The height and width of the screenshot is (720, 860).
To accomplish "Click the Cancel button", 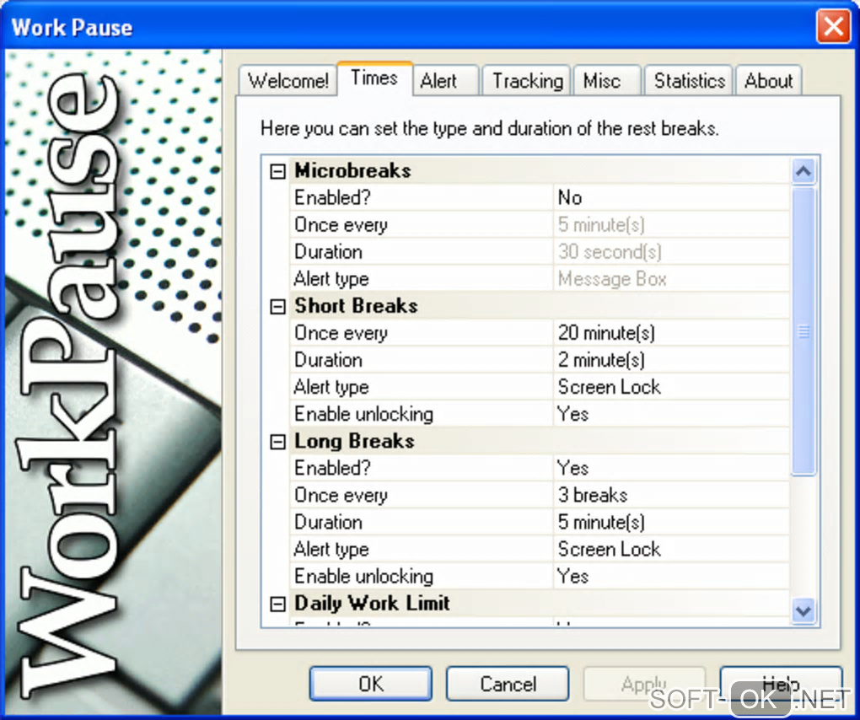I will coord(508,684).
